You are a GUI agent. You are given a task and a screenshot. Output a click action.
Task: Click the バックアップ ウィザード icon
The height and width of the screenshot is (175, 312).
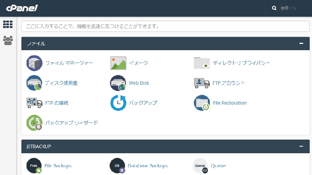(34, 122)
